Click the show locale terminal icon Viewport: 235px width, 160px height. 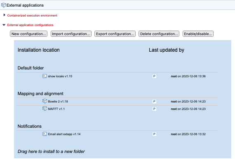45,76
